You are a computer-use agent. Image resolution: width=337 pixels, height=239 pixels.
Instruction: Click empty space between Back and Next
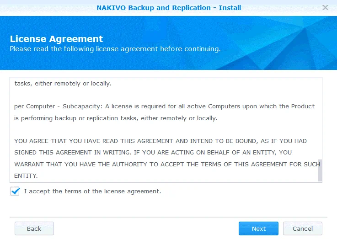point(146,228)
